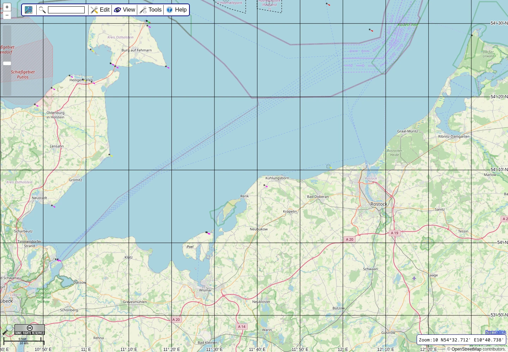This screenshot has height=352, width=508.
Task: Click the zoom slider handle
Action: tap(7, 63)
